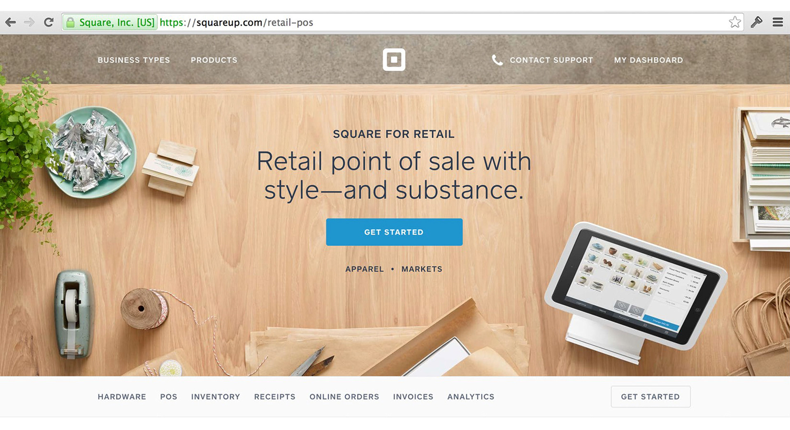Reload the page with refresh icon
This screenshot has width=790, height=430.
[49, 22]
